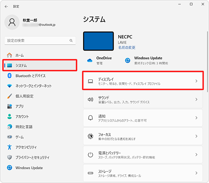Open アカウント settings page

pyautogui.click(x=40, y=117)
